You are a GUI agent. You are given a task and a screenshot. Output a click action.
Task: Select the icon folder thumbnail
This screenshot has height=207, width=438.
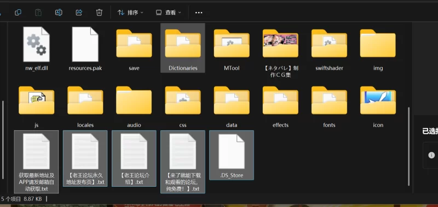pos(378,101)
